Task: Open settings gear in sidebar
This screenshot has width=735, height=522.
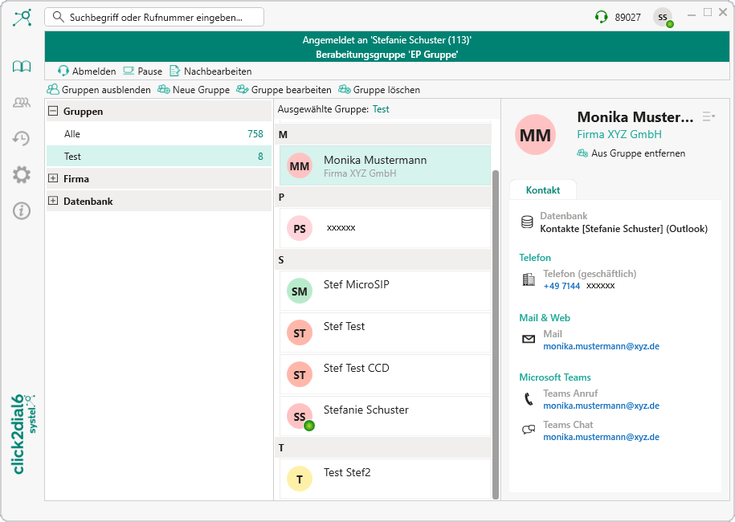Action: coord(22,174)
